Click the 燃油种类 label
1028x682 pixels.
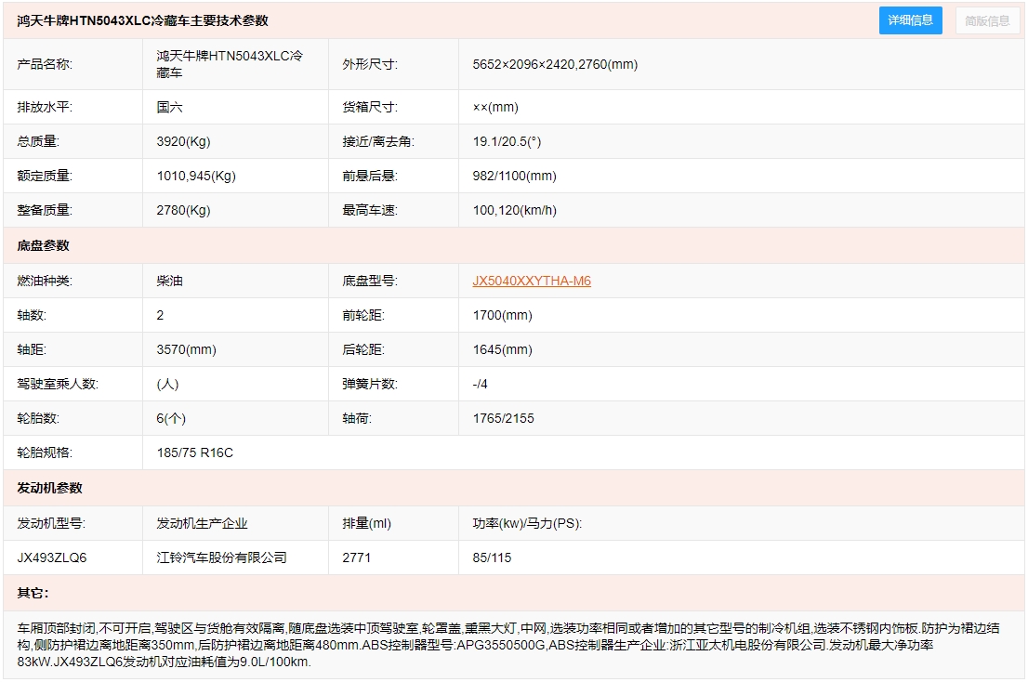point(45,281)
